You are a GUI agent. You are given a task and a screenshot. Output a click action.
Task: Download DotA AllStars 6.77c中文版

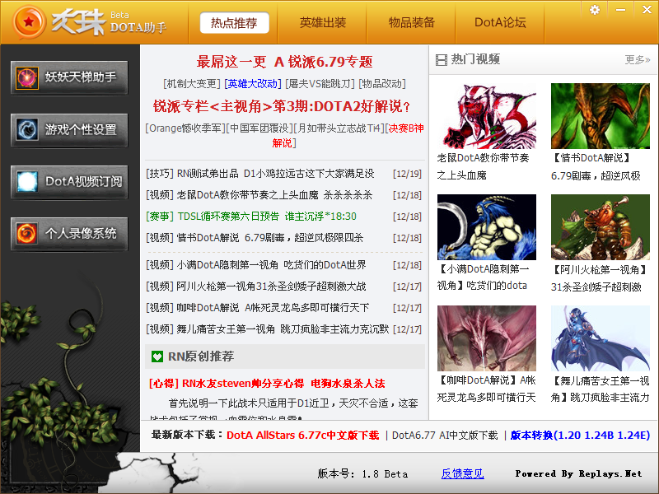(x=302, y=436)
